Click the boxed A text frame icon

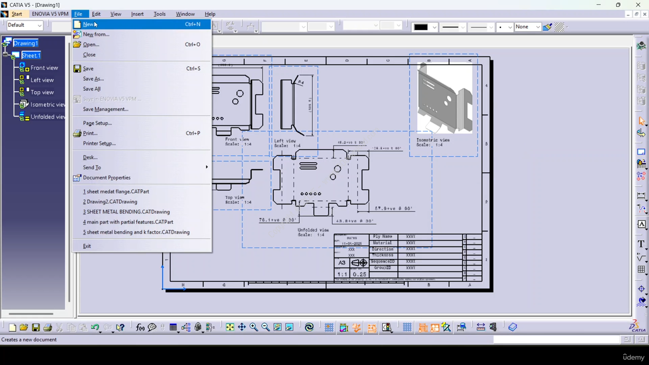[641, 224]
